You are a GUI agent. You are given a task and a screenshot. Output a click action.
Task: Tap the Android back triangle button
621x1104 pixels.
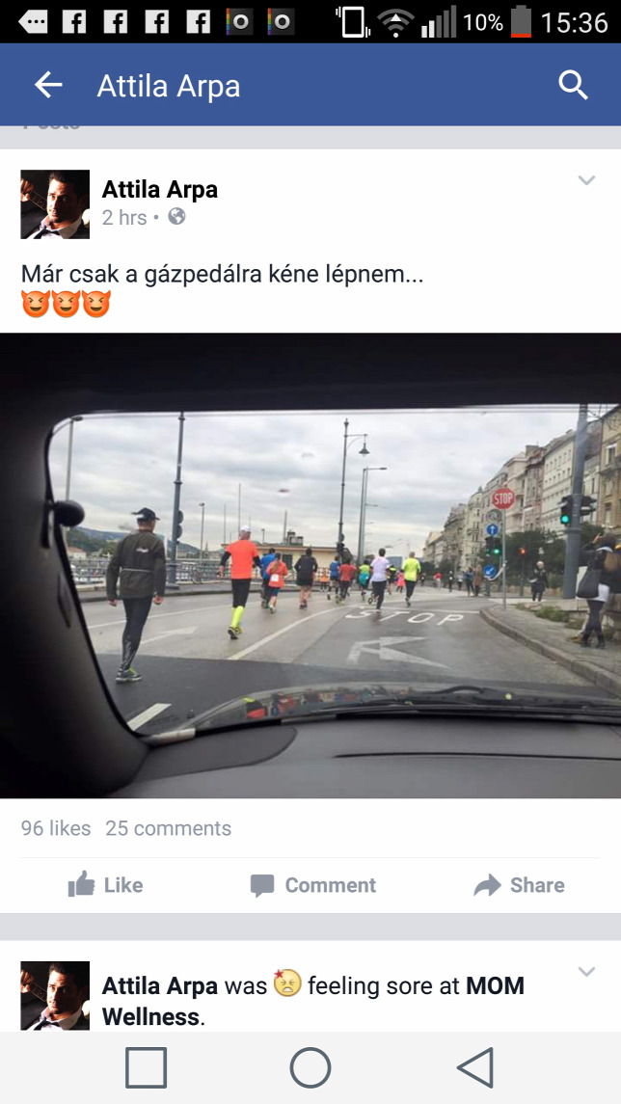(x=476, y=1067)
